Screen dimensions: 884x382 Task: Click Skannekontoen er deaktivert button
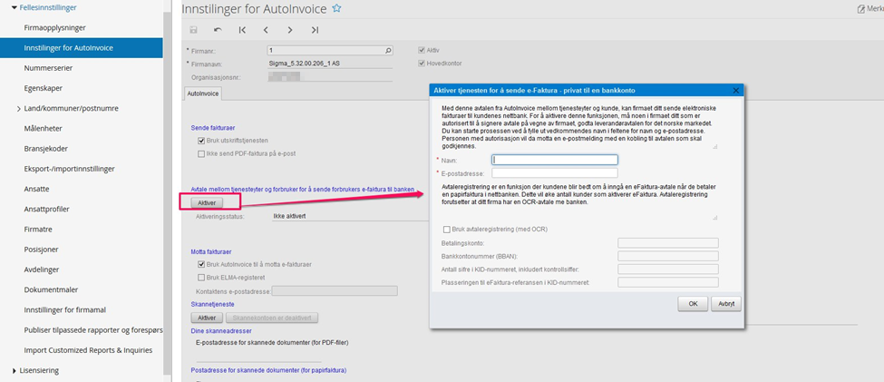(272, 318)
